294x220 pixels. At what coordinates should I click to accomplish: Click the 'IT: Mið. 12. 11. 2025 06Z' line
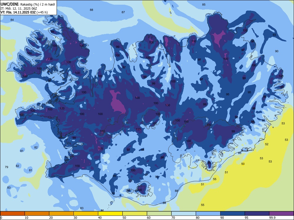click(19, 9)
